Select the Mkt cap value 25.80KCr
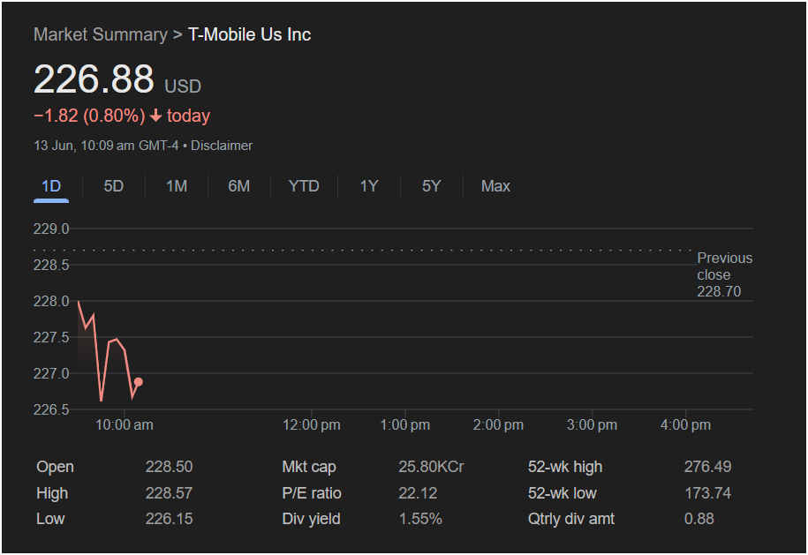Viewport: 808px width, 555px height. 431,467
